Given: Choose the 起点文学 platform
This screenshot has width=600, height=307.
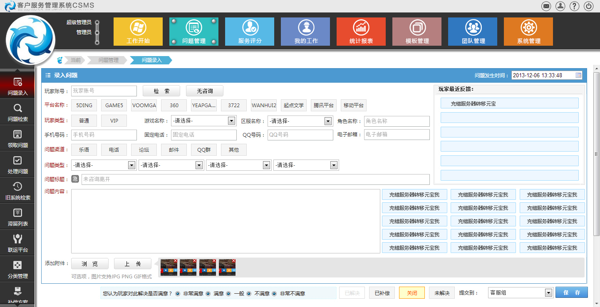Looking at the screenshot, I should (x=294, y=105).
